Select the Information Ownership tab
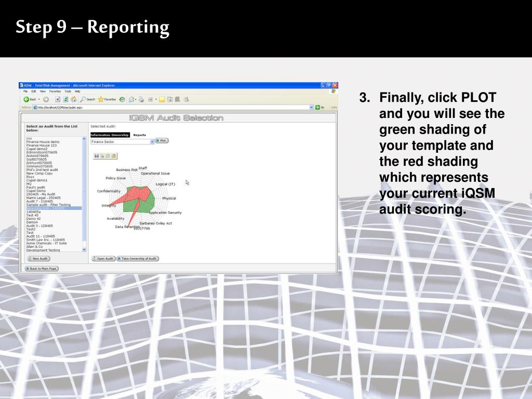532x399 pixels. [x=110, y=135]
